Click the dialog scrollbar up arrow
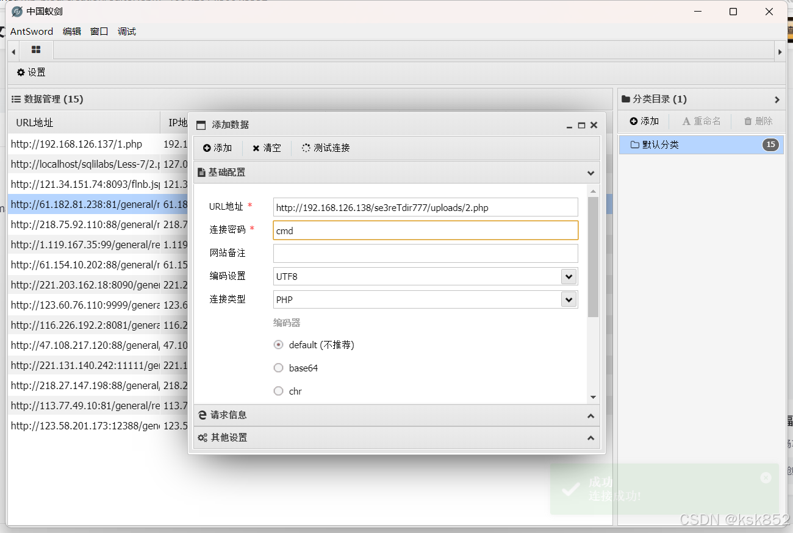793x533 pixels. pos(593,191)
